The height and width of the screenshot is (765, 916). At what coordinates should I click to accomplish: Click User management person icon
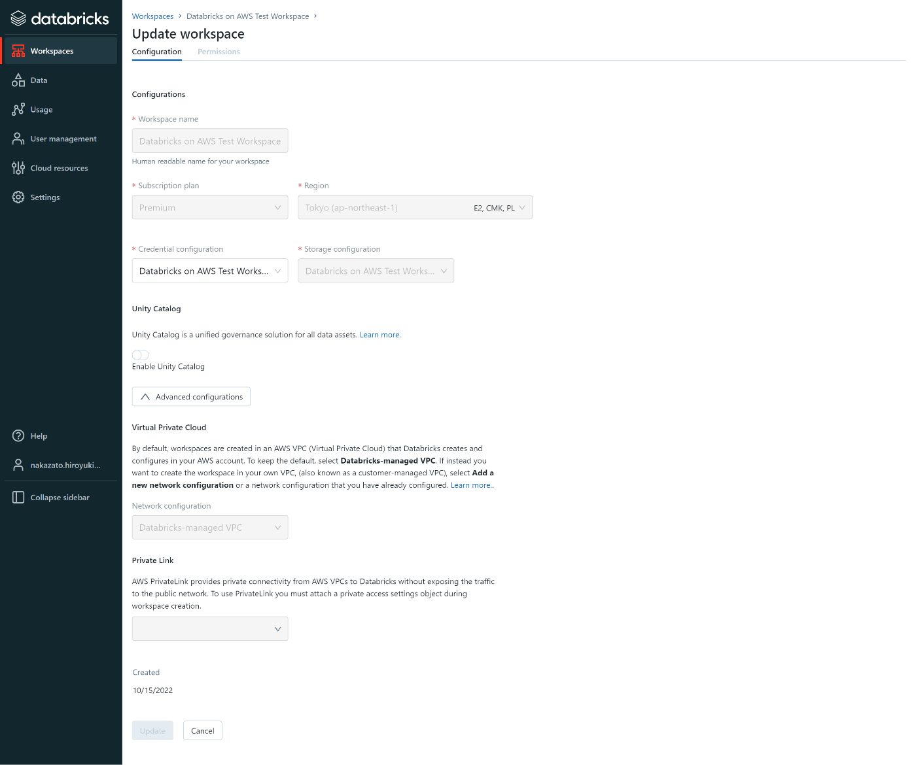point(18,139)
